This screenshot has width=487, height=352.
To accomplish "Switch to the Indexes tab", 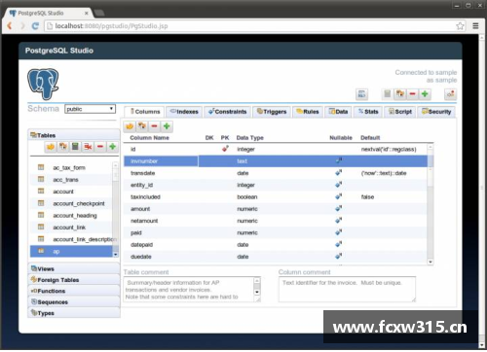I will pos(184,112).
